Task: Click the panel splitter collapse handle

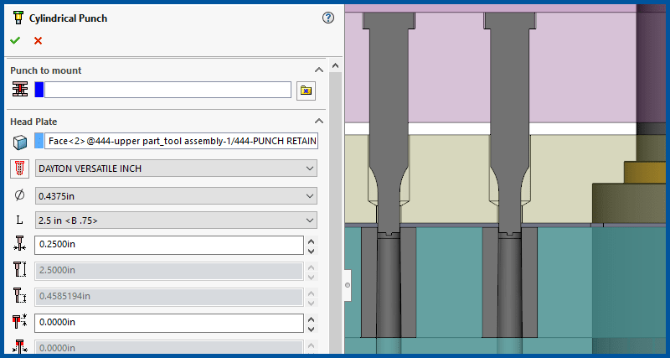Action: click(x=347, y=285)
